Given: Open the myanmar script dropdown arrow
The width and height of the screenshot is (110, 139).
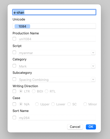Looking at the screenshot, I should coord(93,53).
